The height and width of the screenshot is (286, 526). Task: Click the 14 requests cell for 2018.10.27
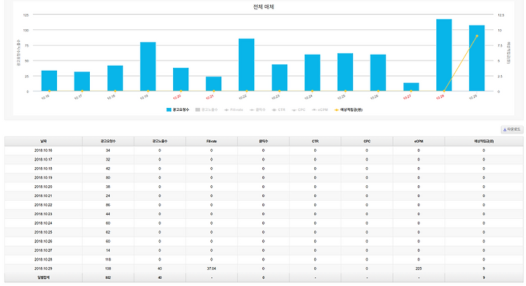108,250
